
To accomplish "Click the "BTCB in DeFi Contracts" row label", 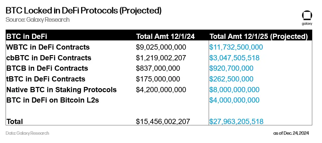I will [47, 68].
